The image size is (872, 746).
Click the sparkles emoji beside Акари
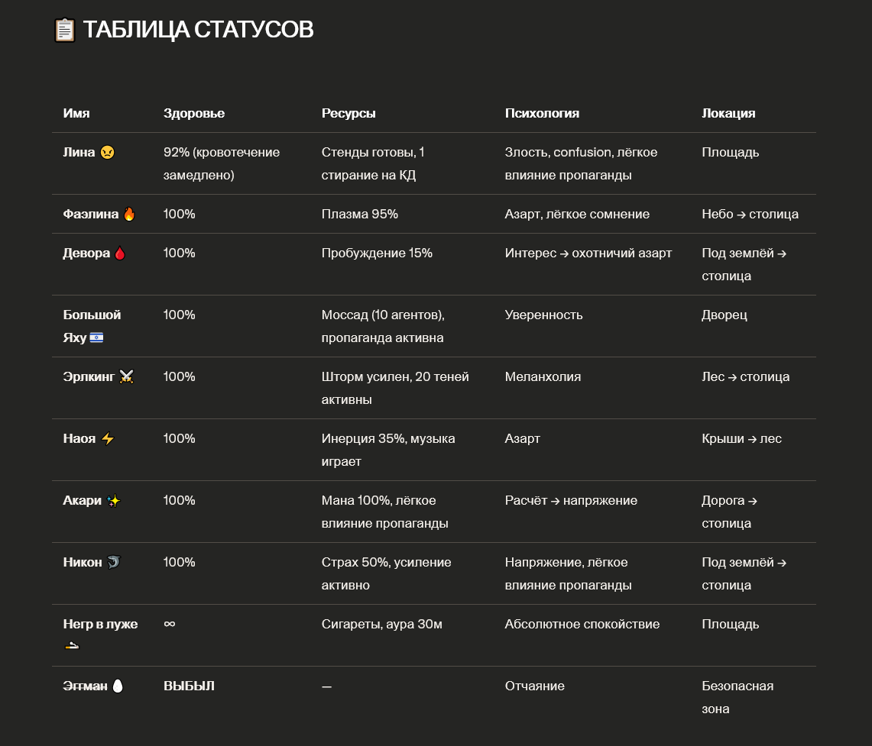point(113,500)
